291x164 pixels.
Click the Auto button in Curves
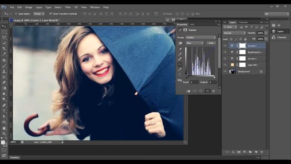click(x=211, y=43)
